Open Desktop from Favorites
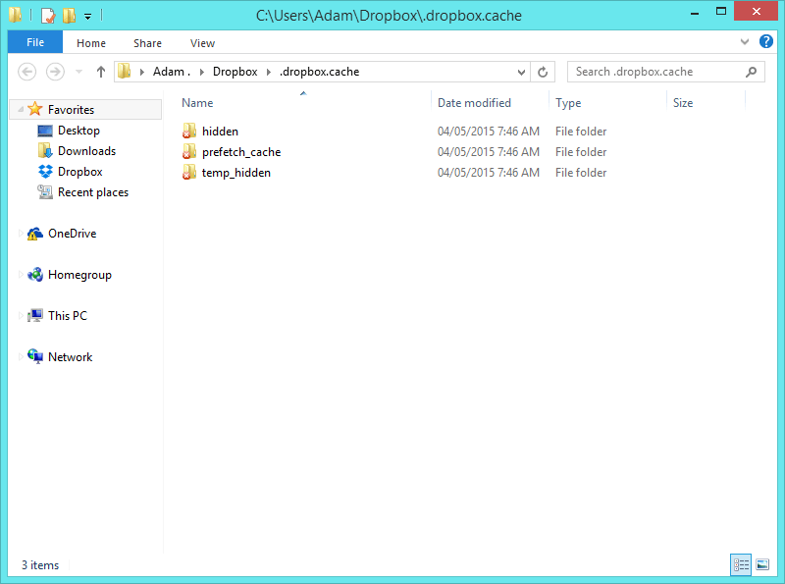Viewport: 785px width, 584px height. click(x=78, y=131)
